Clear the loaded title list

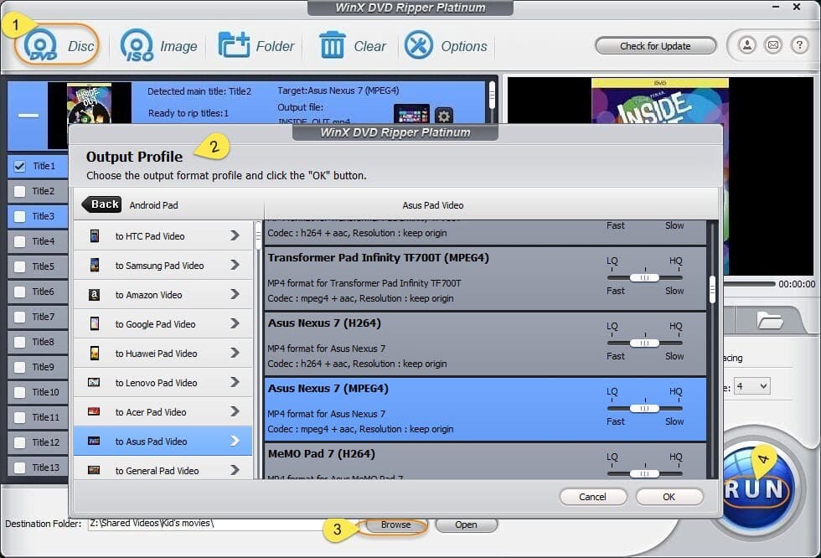point(353,45)
